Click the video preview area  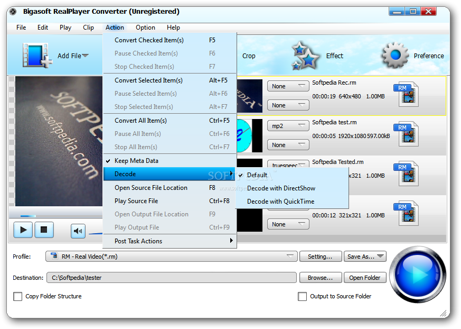tap(59, 141)
